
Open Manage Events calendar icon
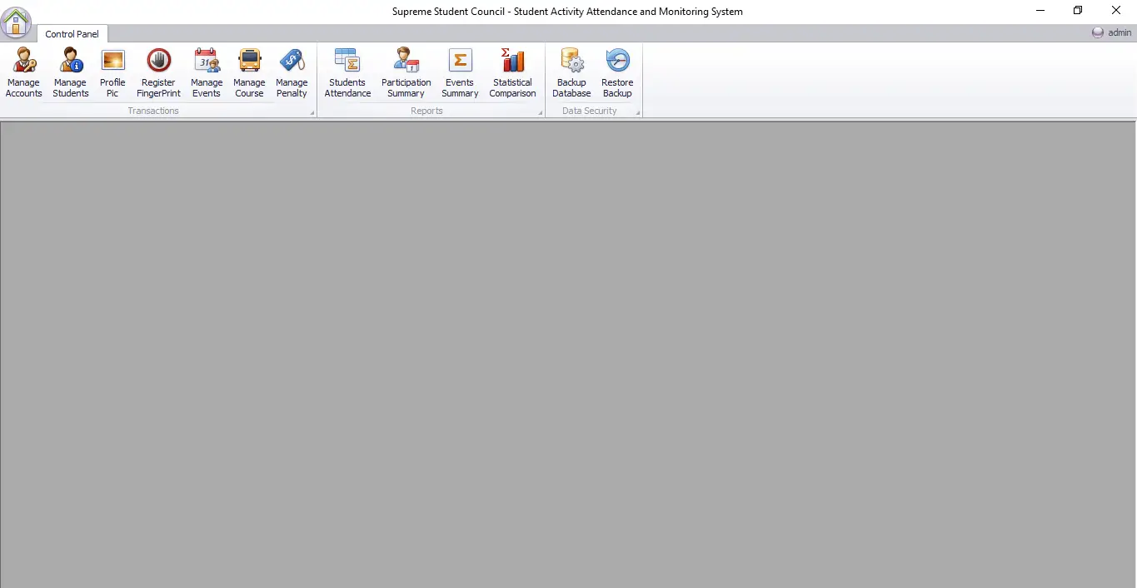pyautogui.click(x=207, y=73)
